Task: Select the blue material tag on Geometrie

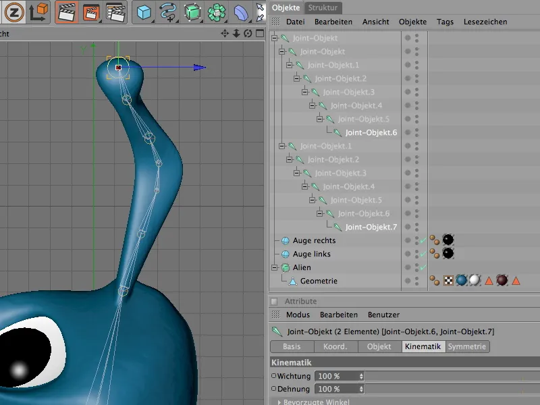Action: click(462, 280)
